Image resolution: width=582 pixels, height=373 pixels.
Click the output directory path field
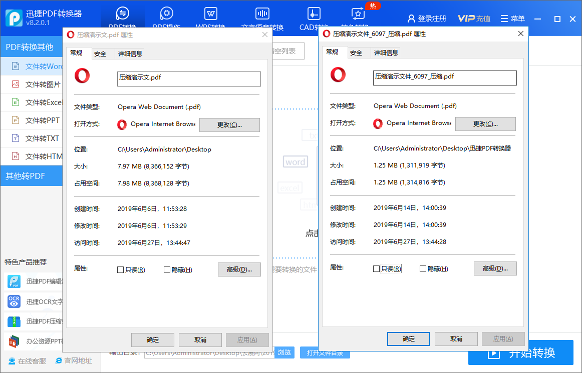(210, 352)
